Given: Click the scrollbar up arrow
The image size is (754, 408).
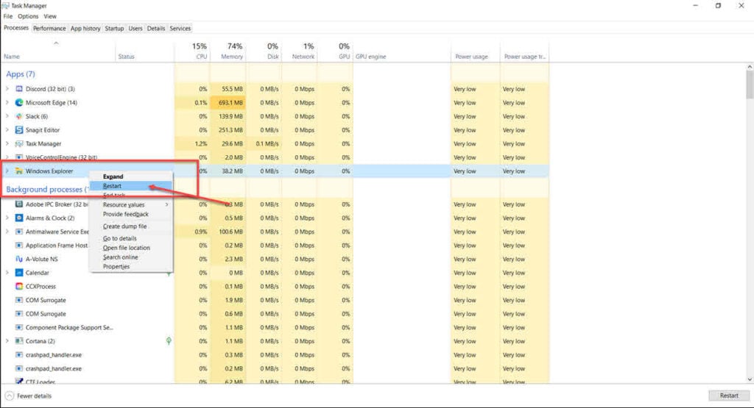Looking at the screenshot, I should pos(750,67).
